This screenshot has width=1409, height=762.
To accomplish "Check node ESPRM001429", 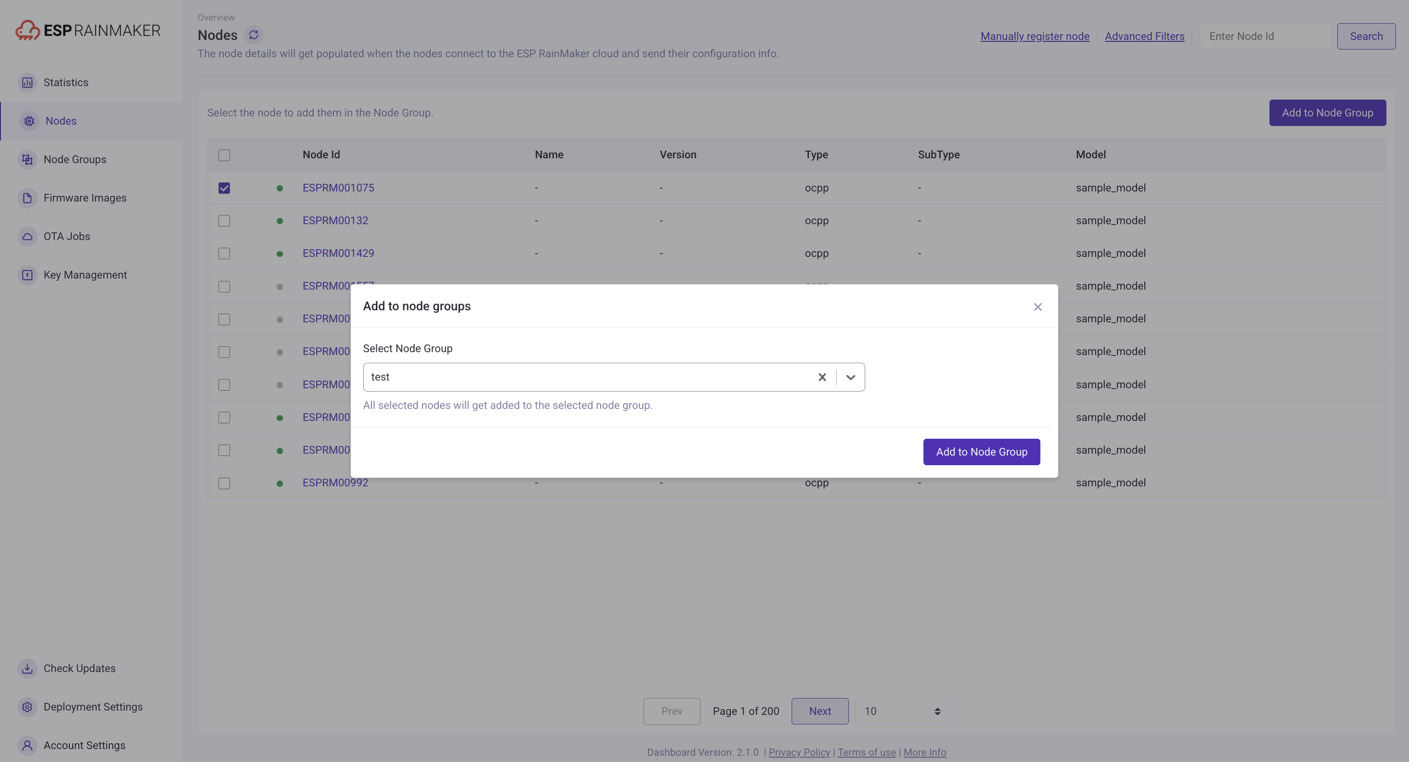I will (x=224, y=254).
